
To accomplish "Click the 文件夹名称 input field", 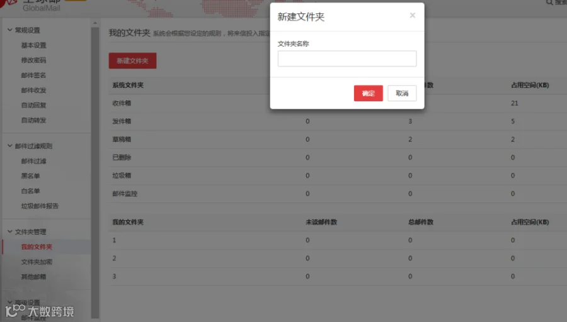I will [346, 58].
